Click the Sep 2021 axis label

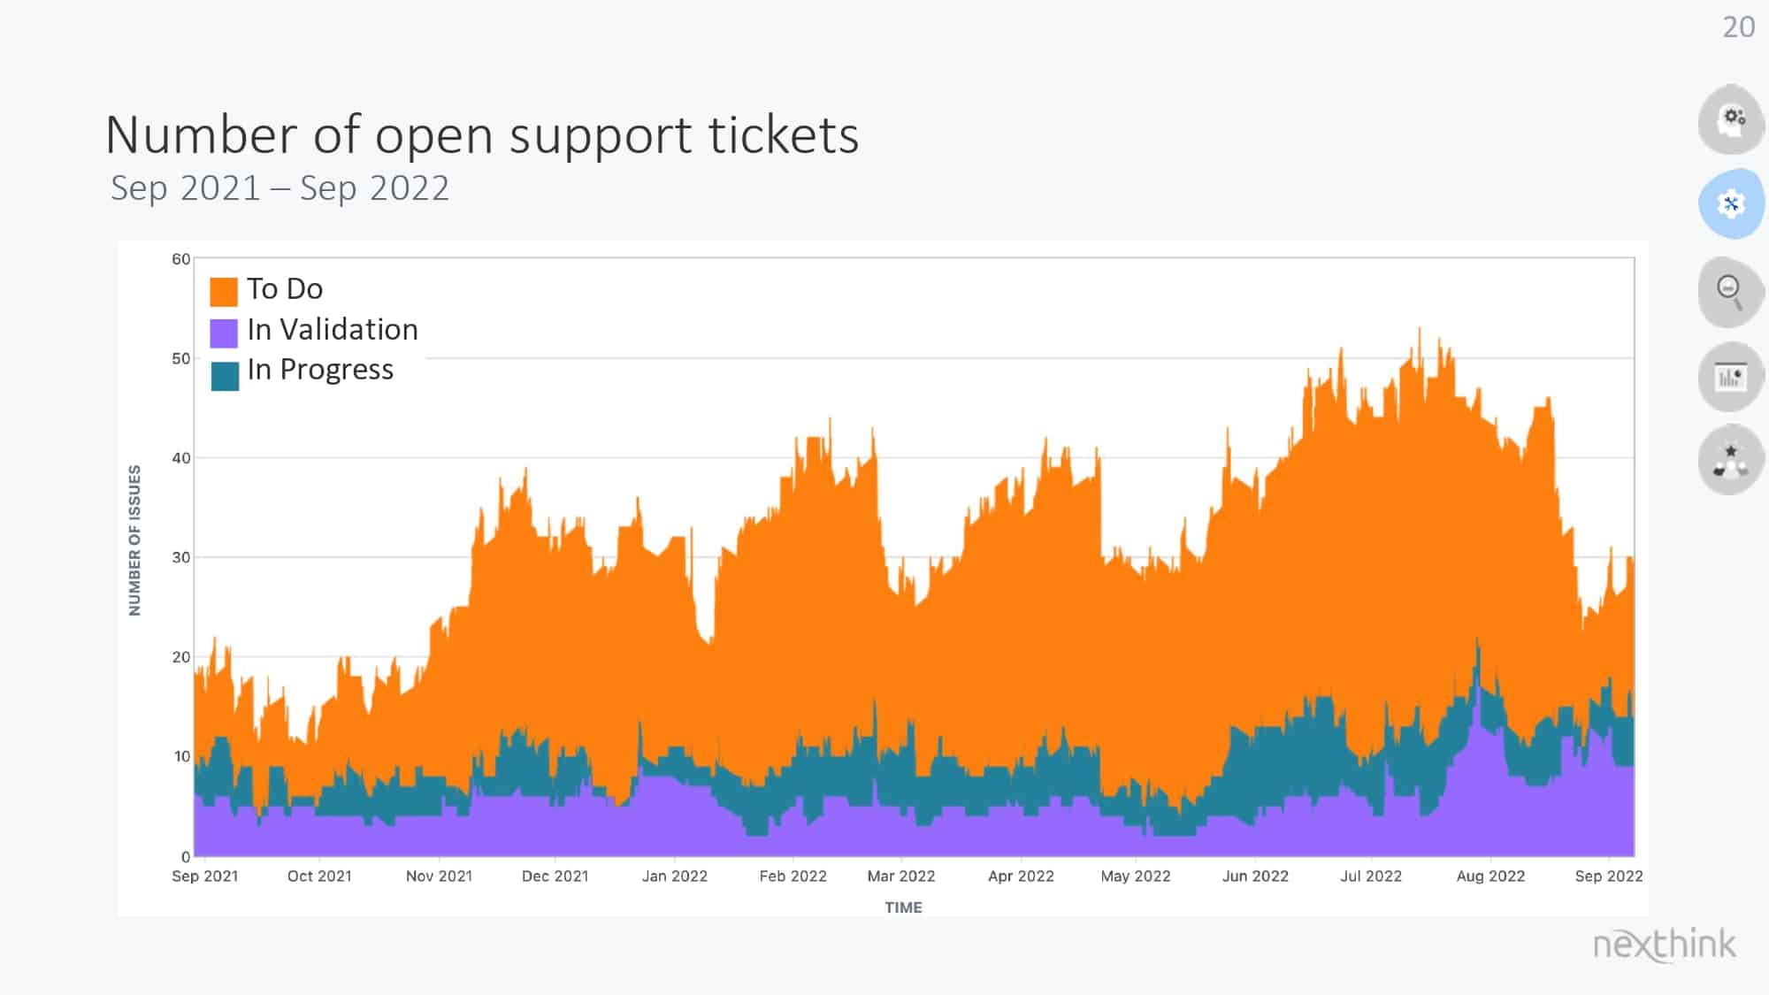(x=204, y=876)
